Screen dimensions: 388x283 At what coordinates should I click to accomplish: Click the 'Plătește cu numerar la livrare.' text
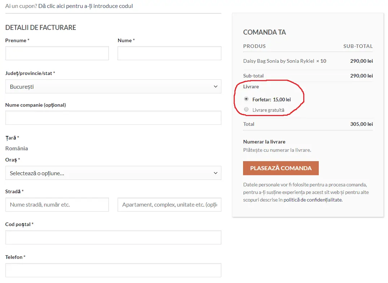(x=277, y=150)
